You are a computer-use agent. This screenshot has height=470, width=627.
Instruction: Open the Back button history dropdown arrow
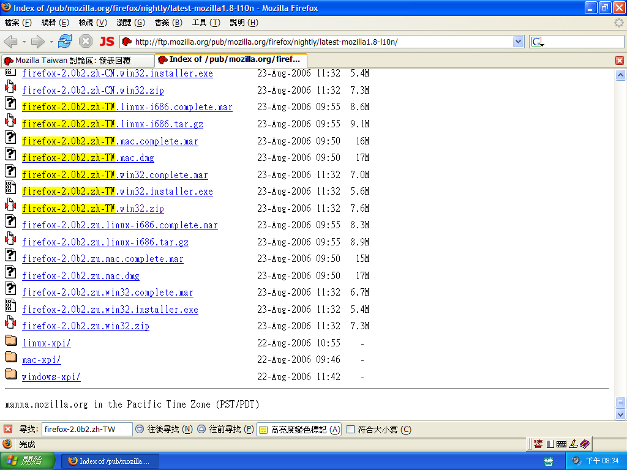24,42
